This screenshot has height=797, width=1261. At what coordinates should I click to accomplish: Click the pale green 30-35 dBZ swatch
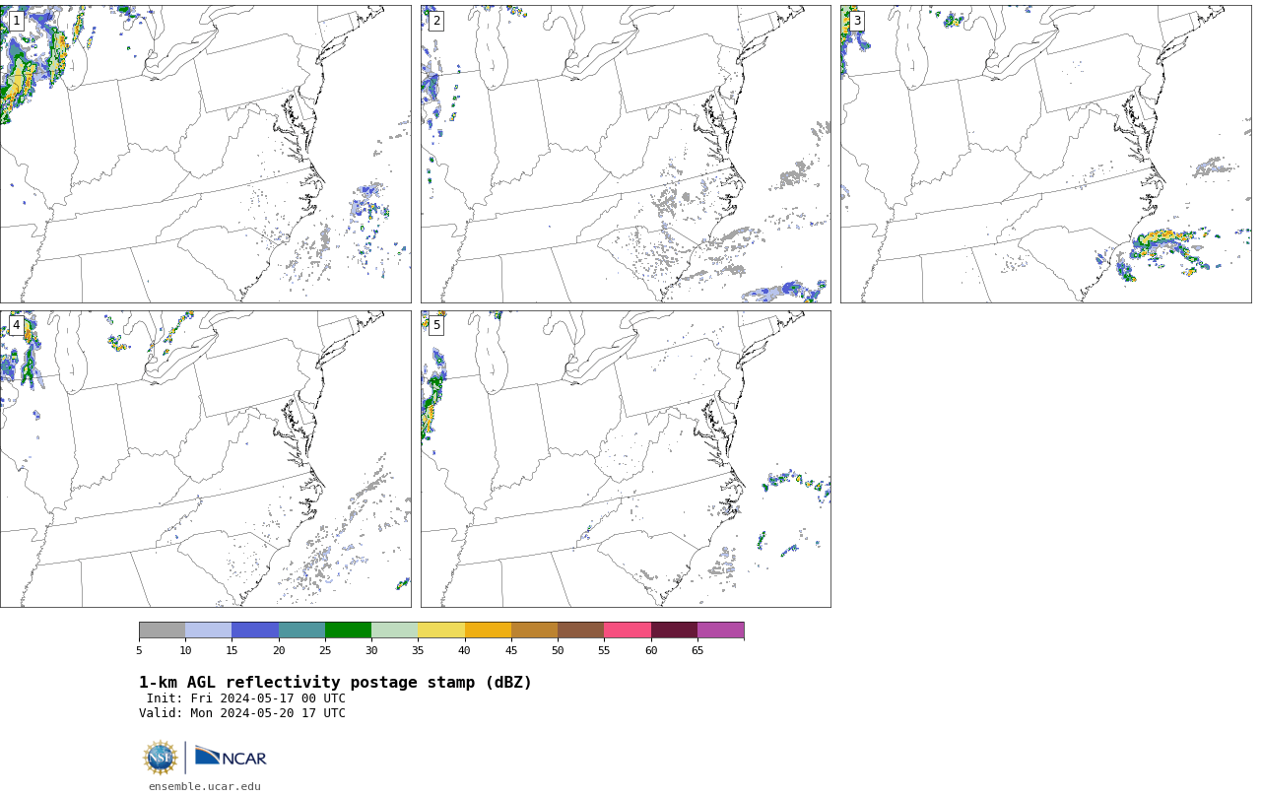pos(394,630)
